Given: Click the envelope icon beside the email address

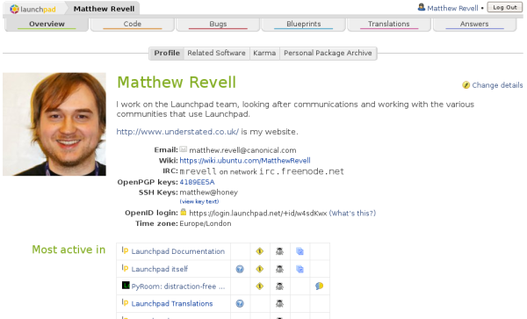Looking at the screenshot, I should click(x=184, y=149).
